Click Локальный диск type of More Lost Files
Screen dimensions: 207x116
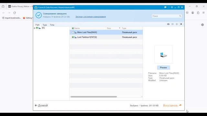coord(129,32)
